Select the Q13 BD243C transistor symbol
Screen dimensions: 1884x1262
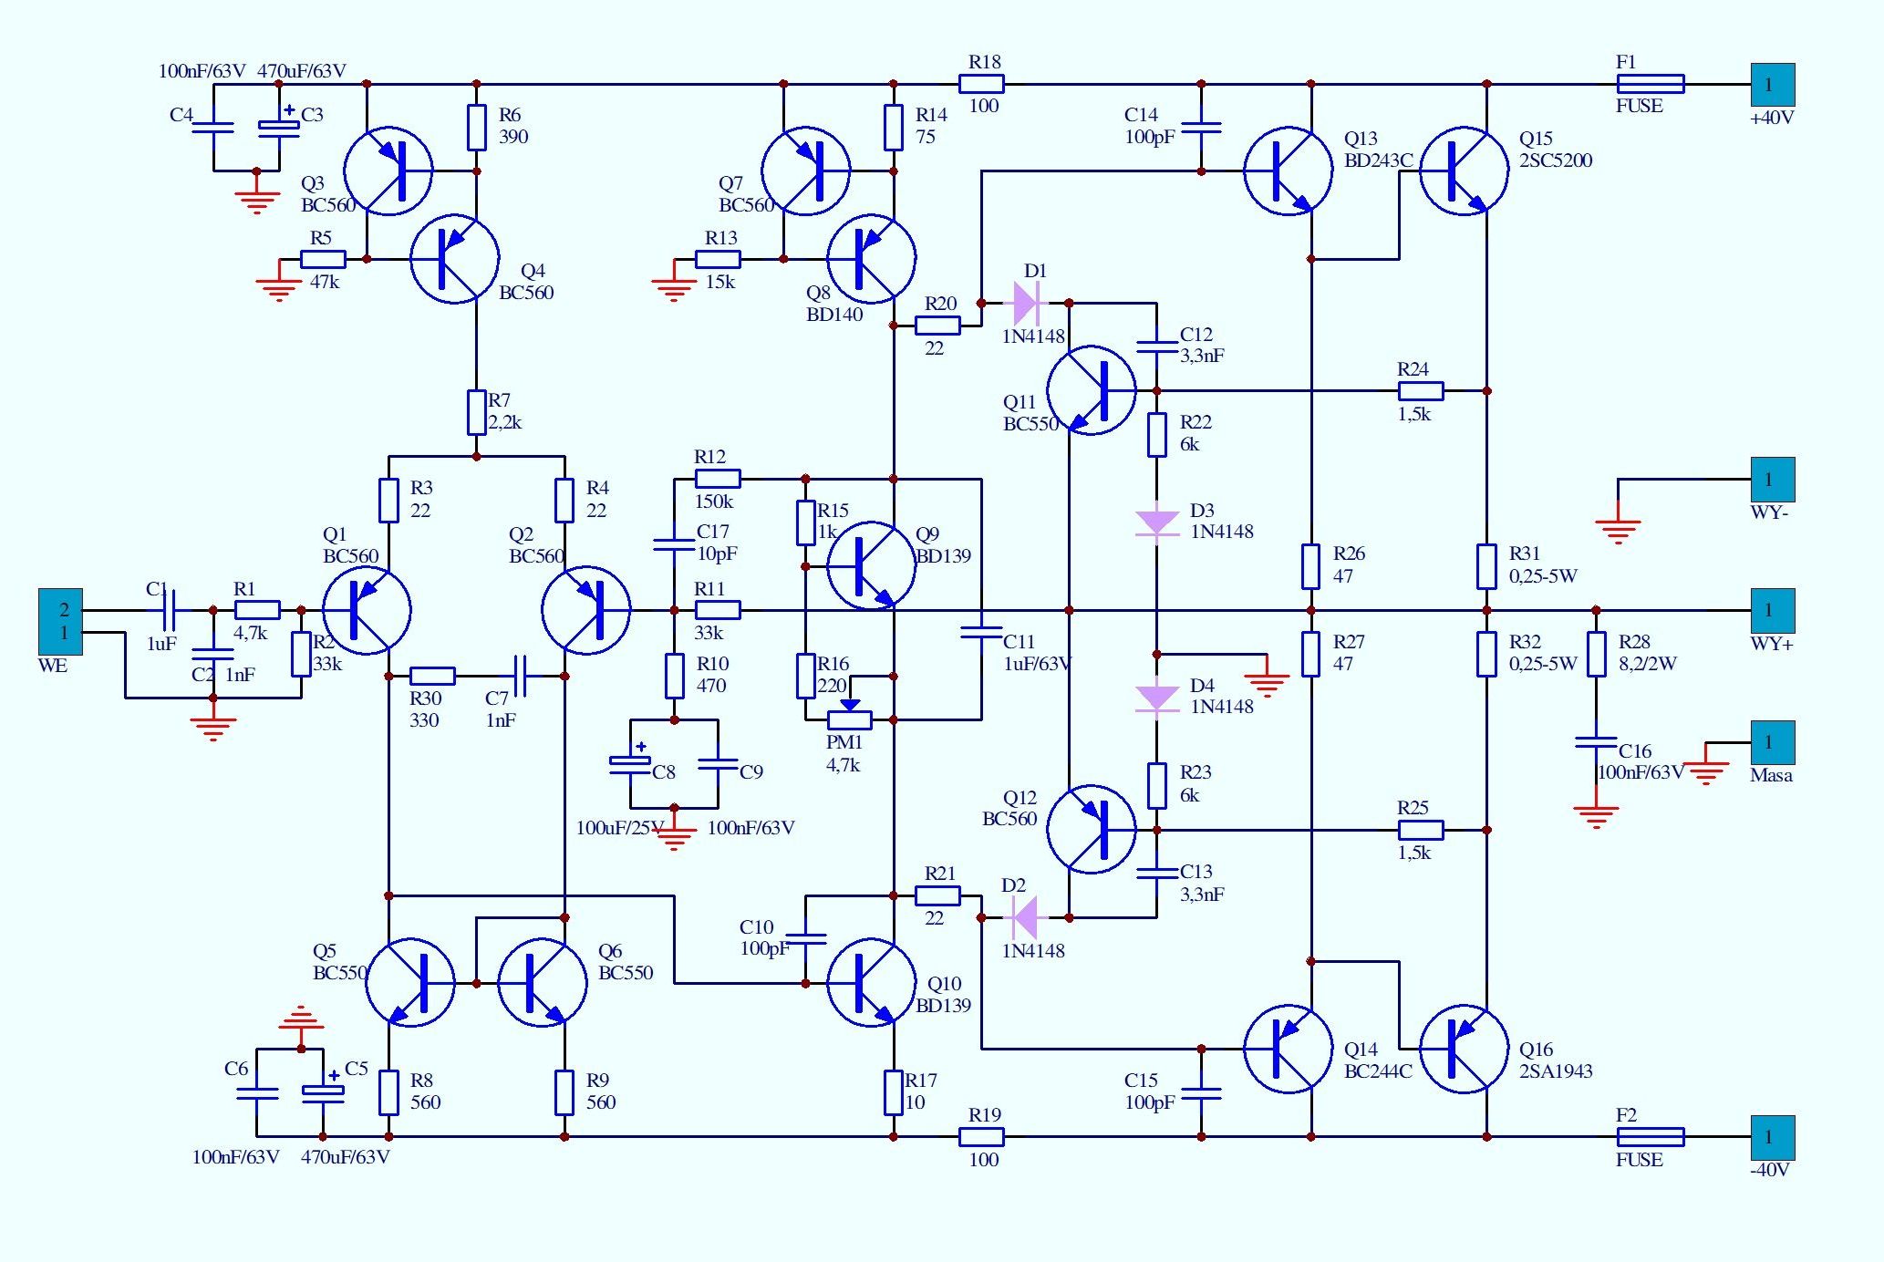tap(1288, 171)
